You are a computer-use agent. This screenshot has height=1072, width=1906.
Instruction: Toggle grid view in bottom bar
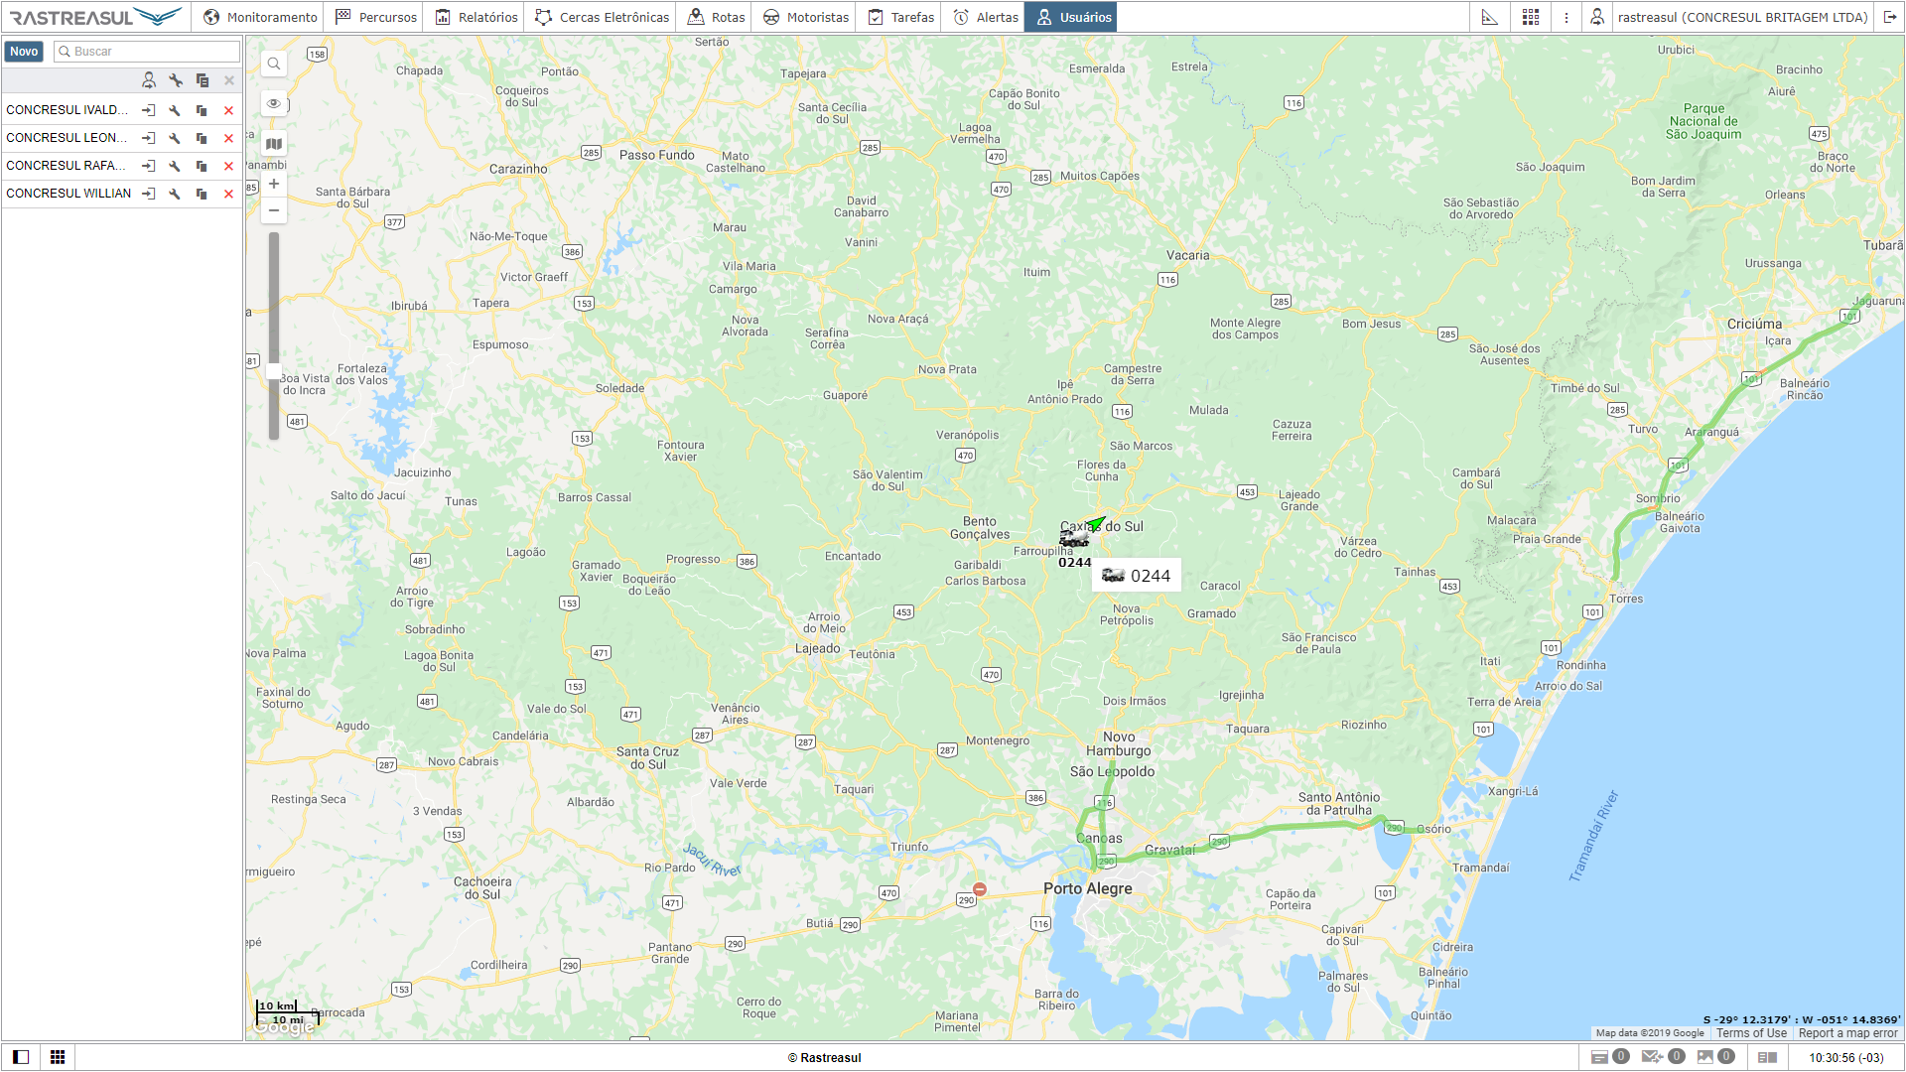(x=58, y=1057)
